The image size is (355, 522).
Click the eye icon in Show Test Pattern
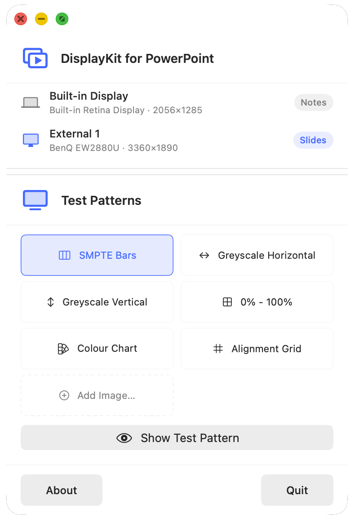tap(124, 438)
